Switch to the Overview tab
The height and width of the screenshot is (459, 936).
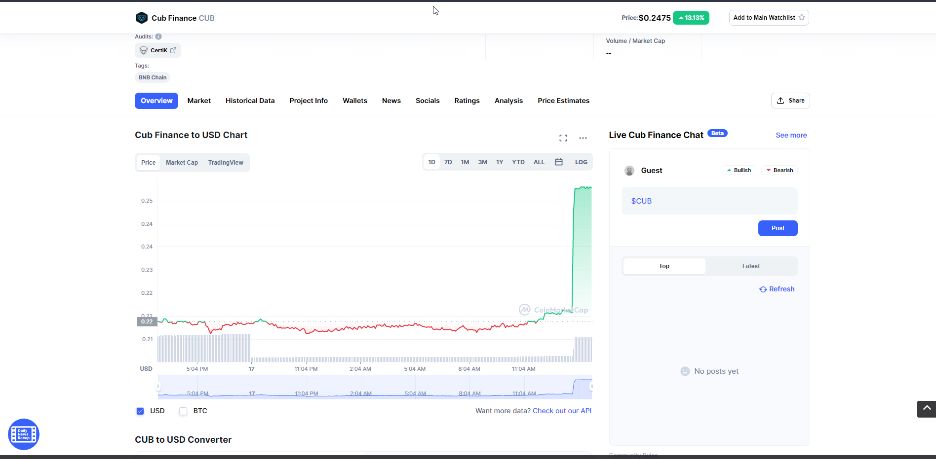click(156, 101)
